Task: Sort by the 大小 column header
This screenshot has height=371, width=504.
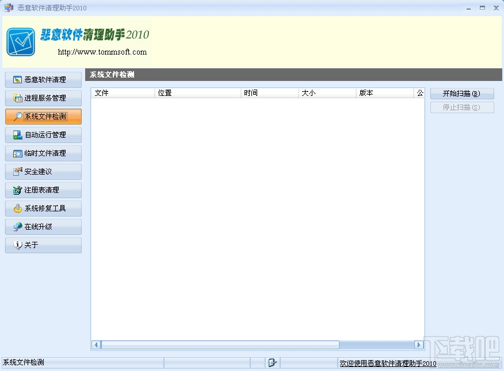Action: click(327, 93)
